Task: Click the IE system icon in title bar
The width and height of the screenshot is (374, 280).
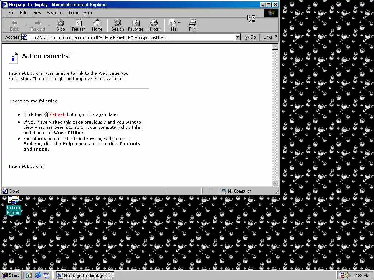Action: 5,5
